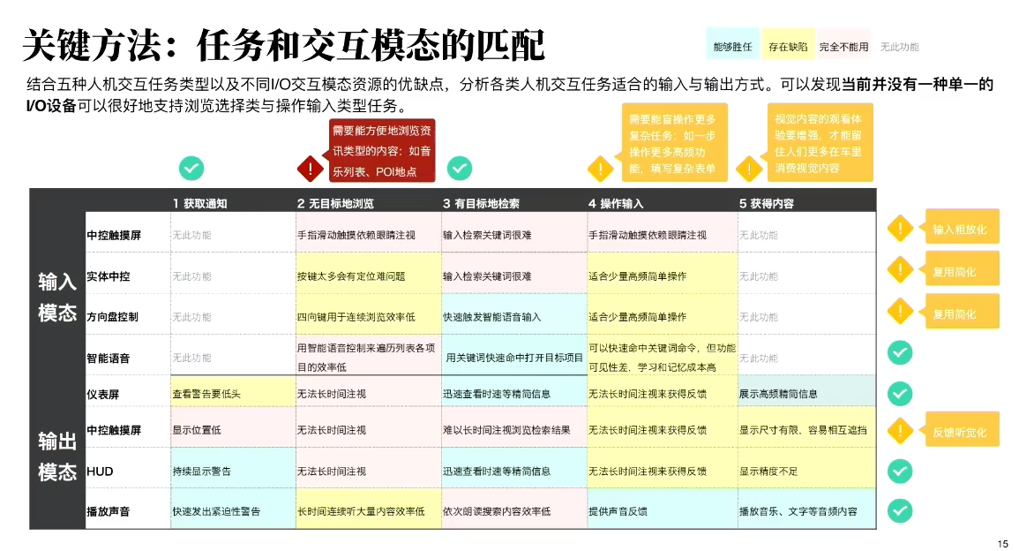Click the green checkmark at the 播放声音 row end

click(x=899, y=510)
